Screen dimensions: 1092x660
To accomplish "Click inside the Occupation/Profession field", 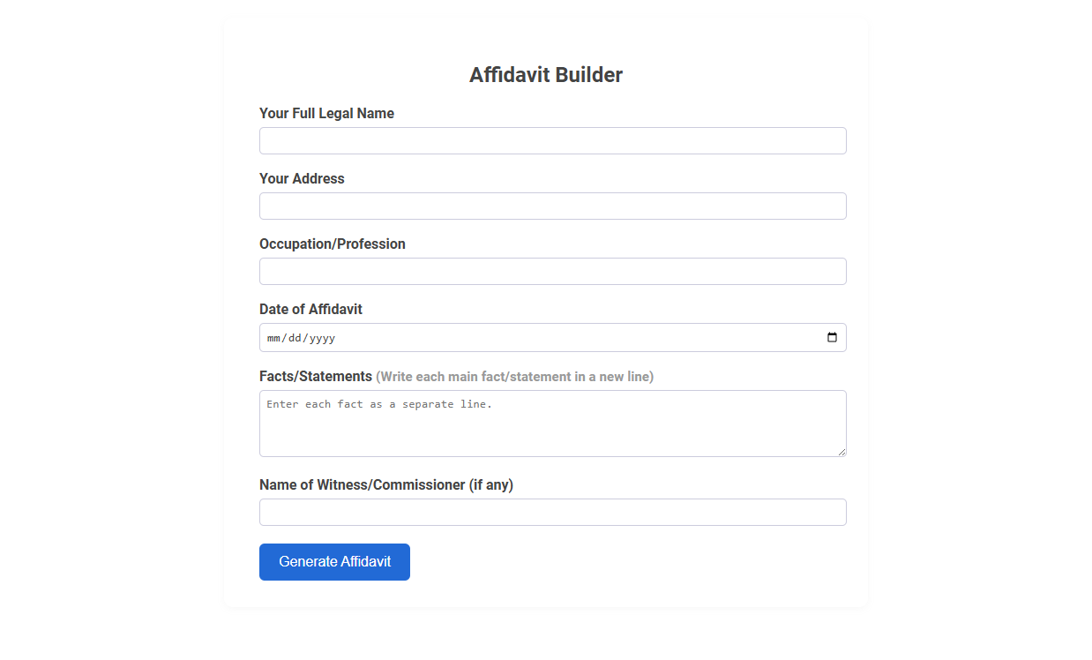I will pos(552,271).
